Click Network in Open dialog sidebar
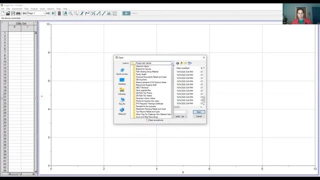320x180 pixels. coord(122,111)
